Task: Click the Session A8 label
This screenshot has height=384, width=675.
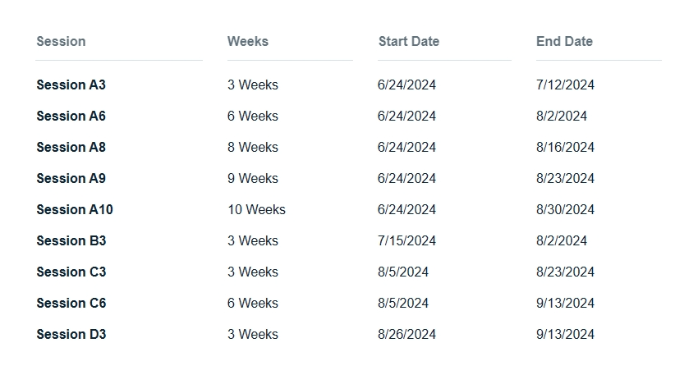Action: tap(71, 147)
